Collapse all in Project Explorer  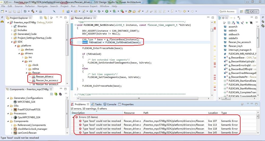[x=41, y=18]
